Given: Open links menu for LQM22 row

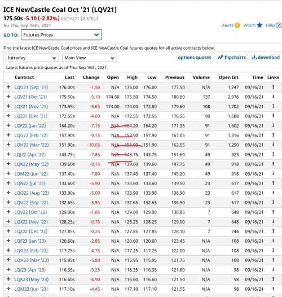Looking at the screenshot, I should (273, 173).
